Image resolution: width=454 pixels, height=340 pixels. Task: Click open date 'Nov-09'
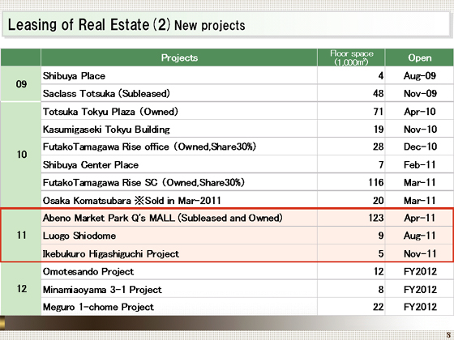tap(420, 93)
